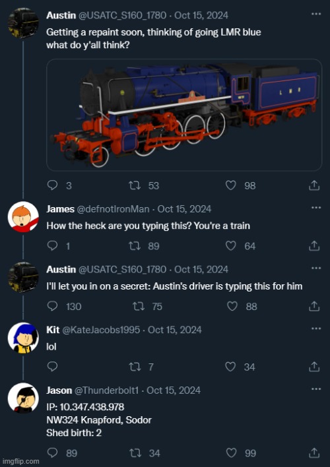Reply to James's 'You're a train' tweet
The image size is (330, 467).
tap(52, 246)
